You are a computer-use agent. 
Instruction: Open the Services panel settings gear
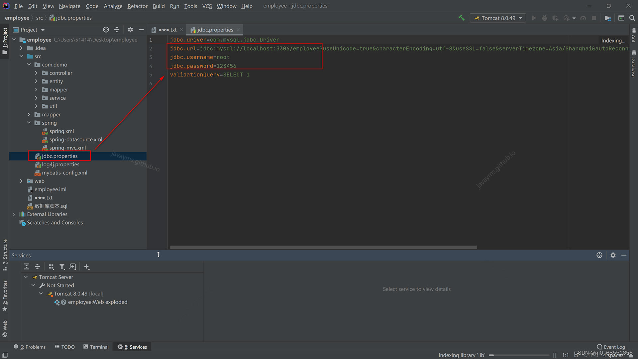click(x=613, y=255)
